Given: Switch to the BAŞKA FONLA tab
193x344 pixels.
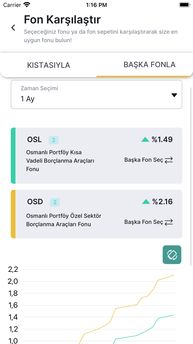Looking at the screenshot, I should point(150,65).
